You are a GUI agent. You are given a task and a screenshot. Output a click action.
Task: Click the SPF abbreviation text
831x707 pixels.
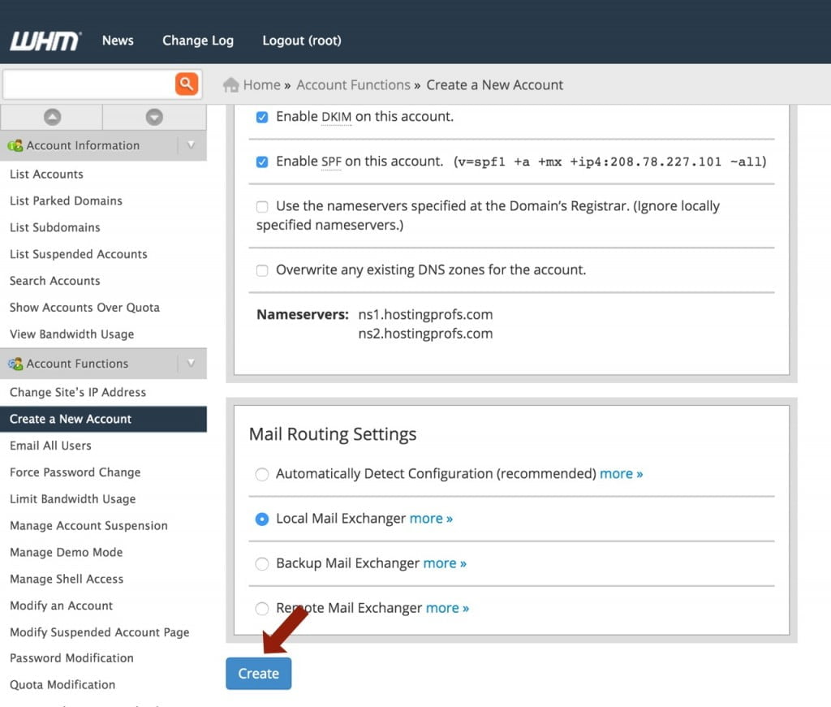pyautogui.click(x=331, y=162)
